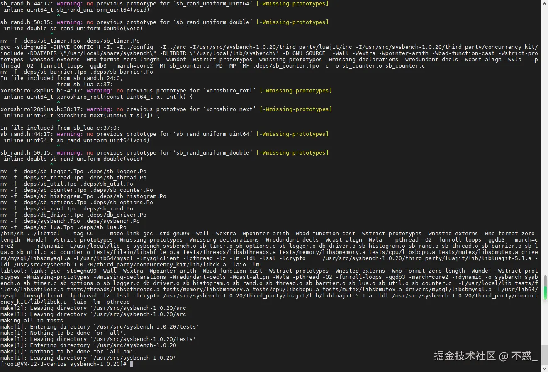This screenshot has width=548, height=372.
Task: Click "make[1]: Nothing to be done for `all'."
Action: coord(63,333)
